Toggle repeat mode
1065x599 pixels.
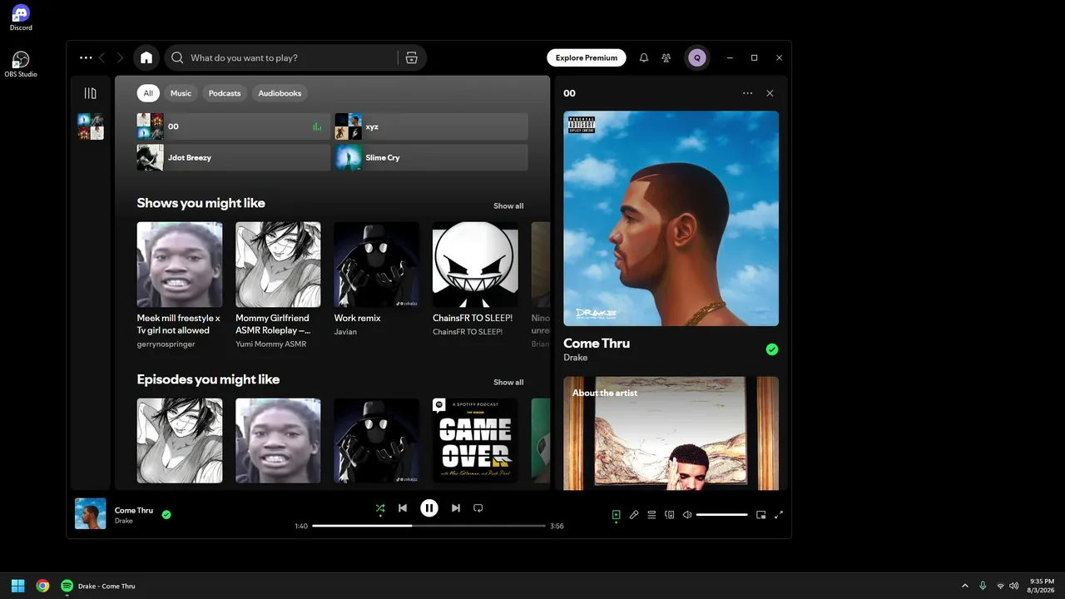[x=478, y=507]
